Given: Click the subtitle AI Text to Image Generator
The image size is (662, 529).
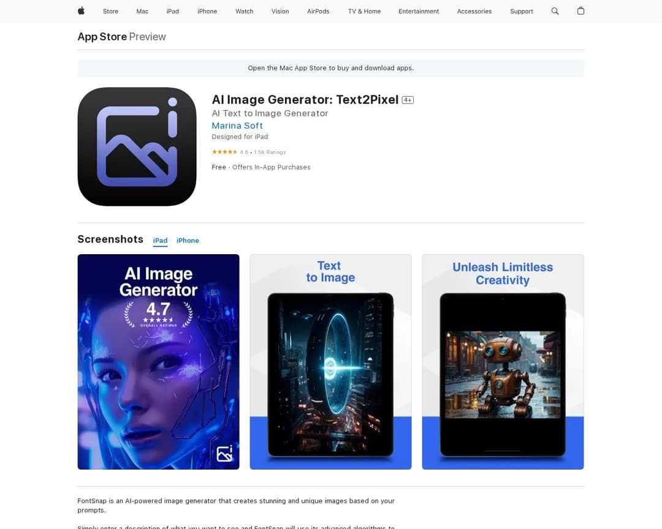Looking at the screenshot, I should [270, 113].
